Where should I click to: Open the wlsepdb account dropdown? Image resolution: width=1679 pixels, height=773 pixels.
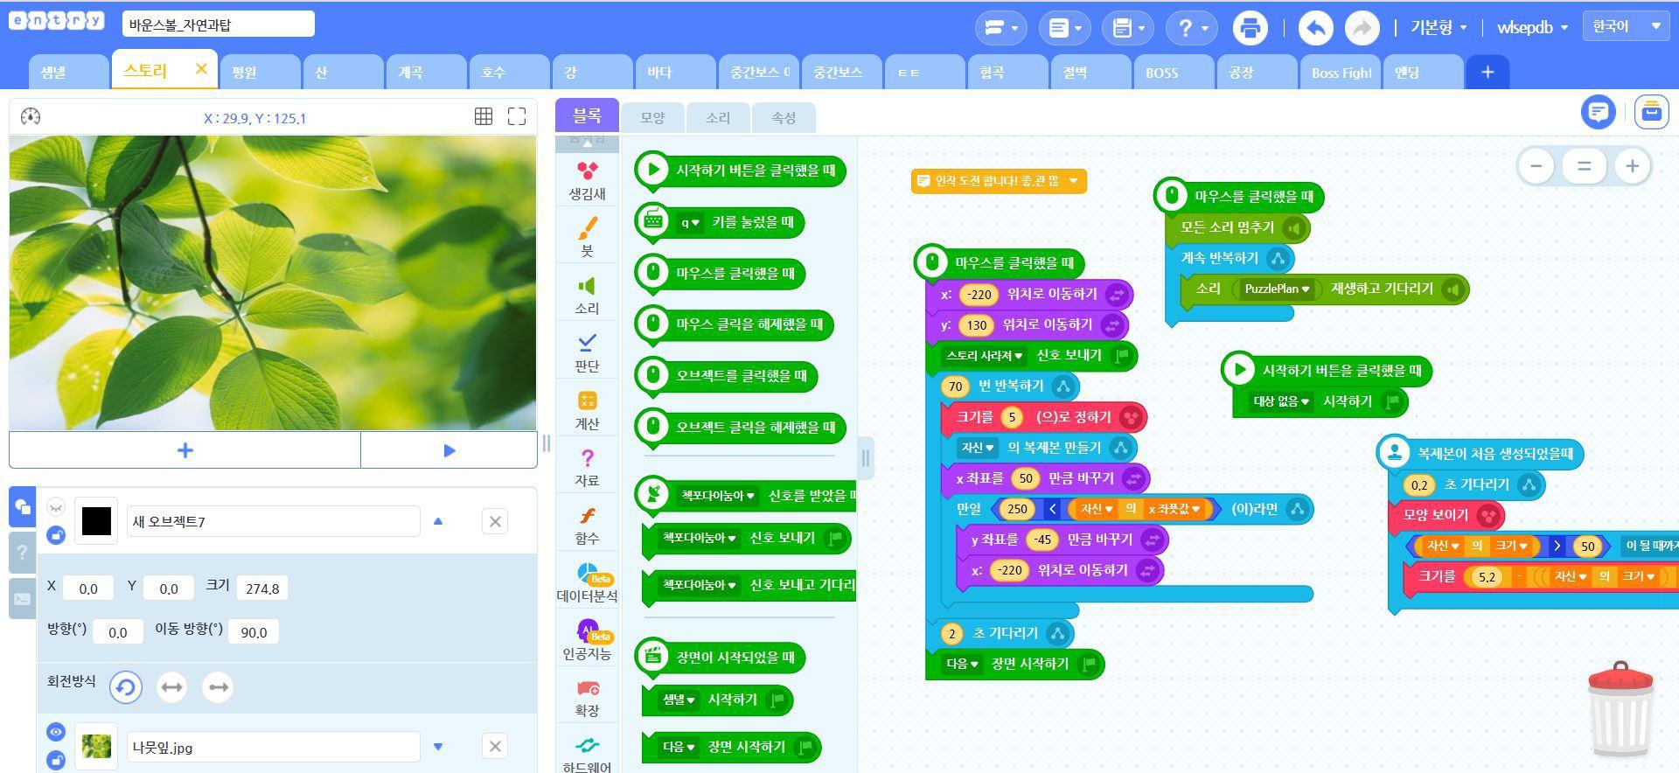[1532, 28]
